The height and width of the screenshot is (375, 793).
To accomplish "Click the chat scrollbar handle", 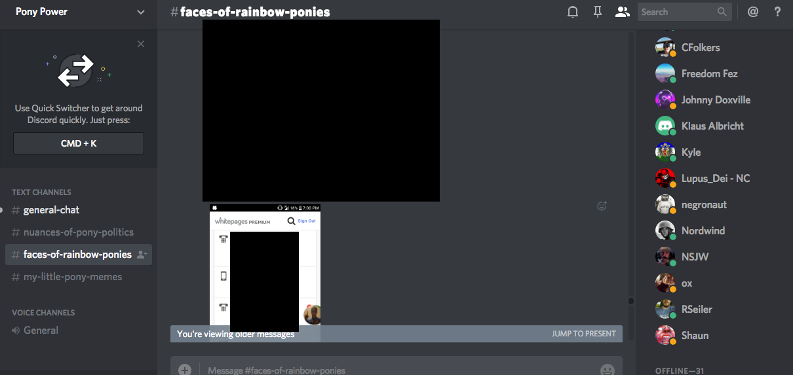I will [631, 301].
